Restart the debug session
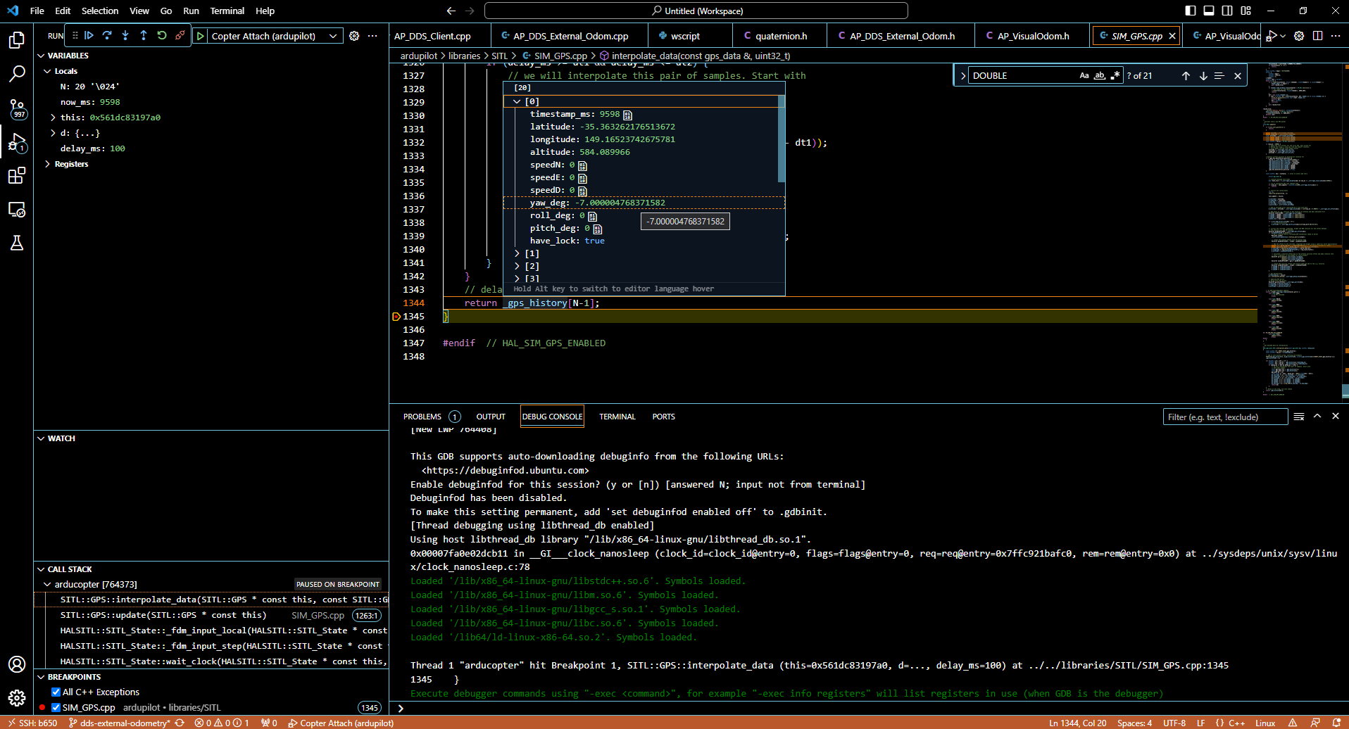The height and width of the screenshot is (729, 1349). (161, 35)
